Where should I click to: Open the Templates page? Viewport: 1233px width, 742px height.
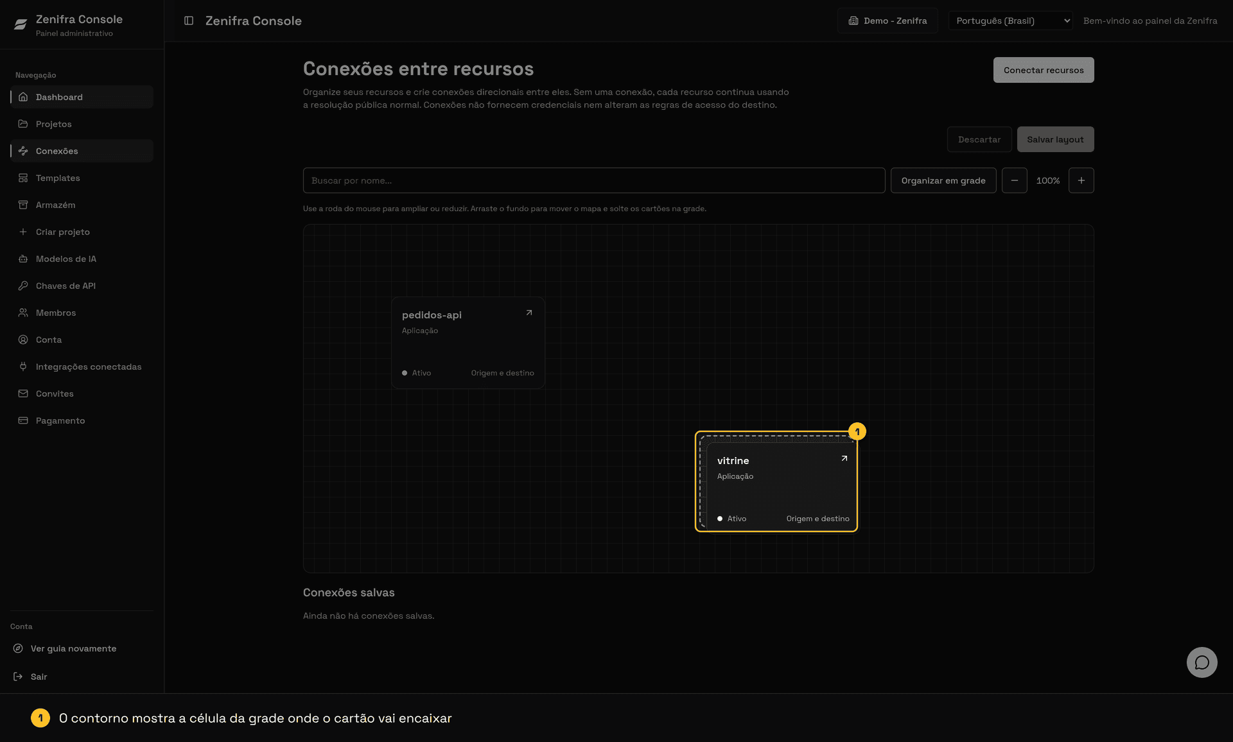tap(82, 178)
